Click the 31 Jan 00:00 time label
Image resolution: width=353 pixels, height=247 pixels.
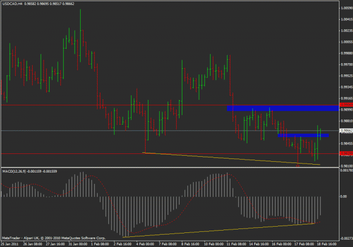click(x=78, y=244)
